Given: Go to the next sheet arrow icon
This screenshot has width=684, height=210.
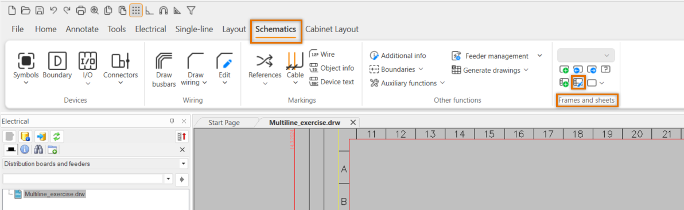Looking at the screenshot, I should (592, 69).
